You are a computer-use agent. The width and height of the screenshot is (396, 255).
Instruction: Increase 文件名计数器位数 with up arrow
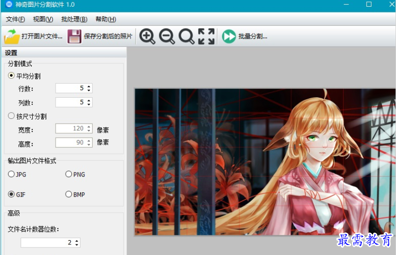pos(77,241)
